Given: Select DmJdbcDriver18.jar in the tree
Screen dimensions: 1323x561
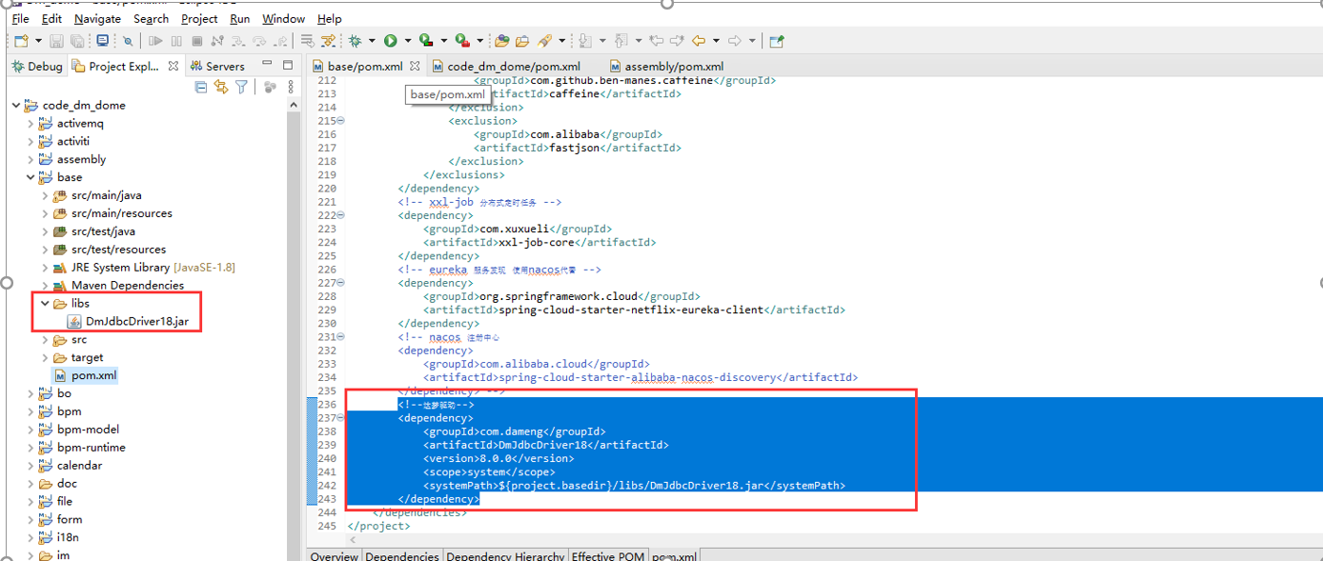Looking at the screenshot, I should [136, 322].
